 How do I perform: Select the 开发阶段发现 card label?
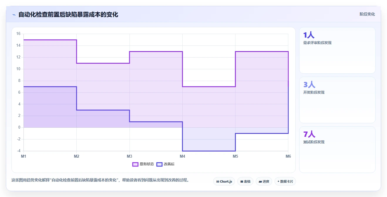click(314, 92)
